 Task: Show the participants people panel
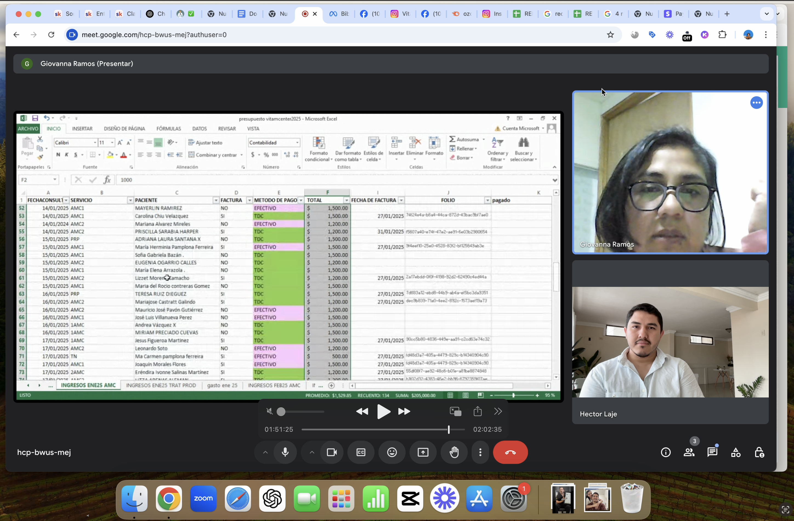coord(689,452)
